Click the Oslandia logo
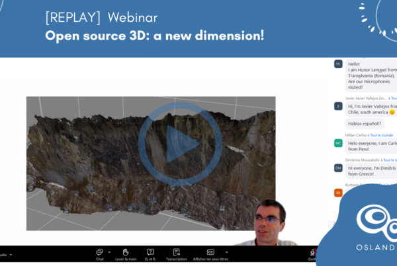The height and width of the screenshot is (266, 397). [376, 227]
